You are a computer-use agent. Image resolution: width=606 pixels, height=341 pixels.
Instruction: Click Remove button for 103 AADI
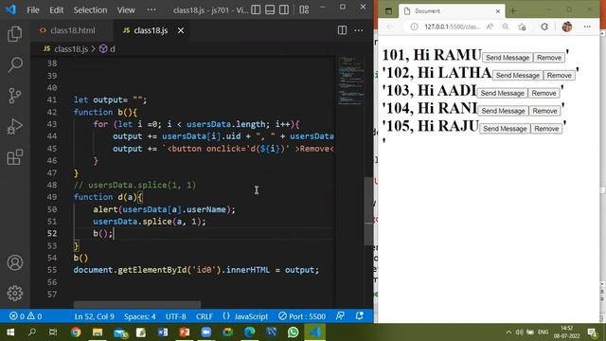pyautogui.click(x=544, y=93)
